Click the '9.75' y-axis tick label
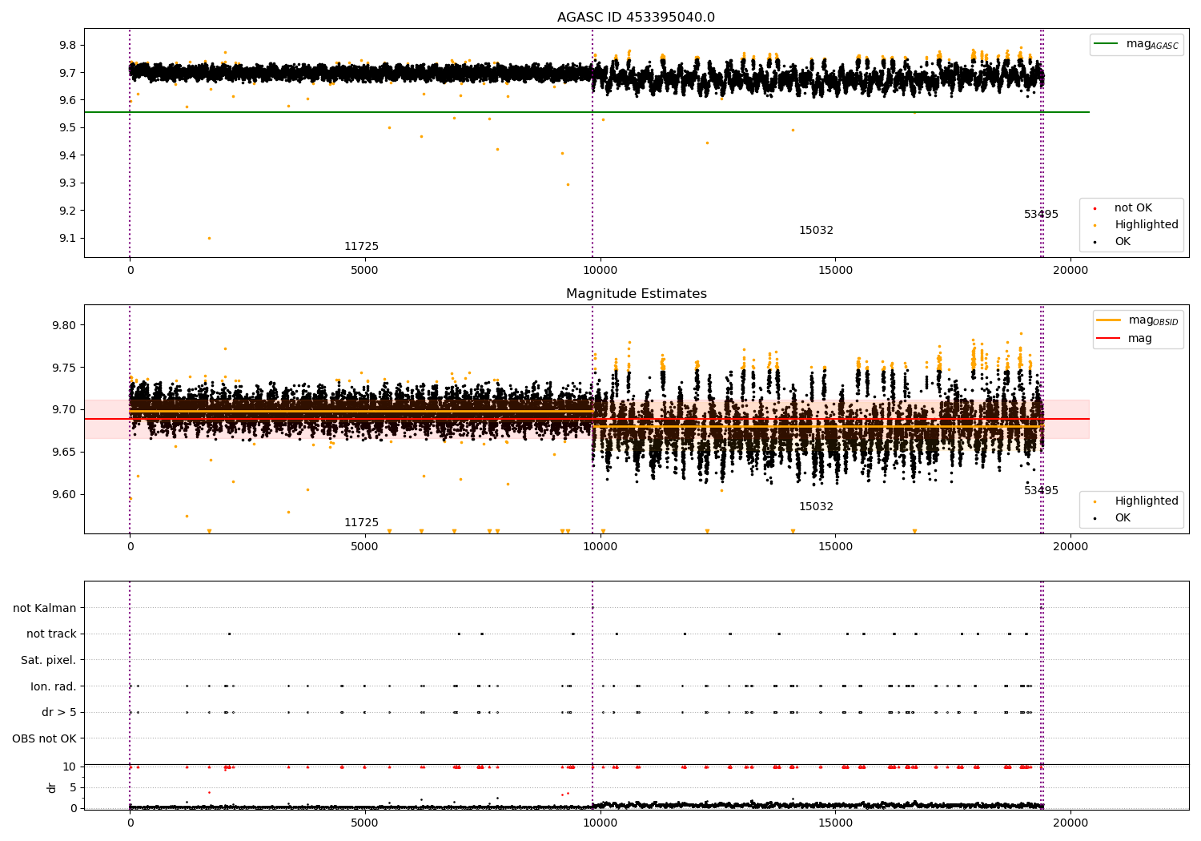The height and width of the screenshot is (841, 1201). pyautogui.click(x=65, y=368)
